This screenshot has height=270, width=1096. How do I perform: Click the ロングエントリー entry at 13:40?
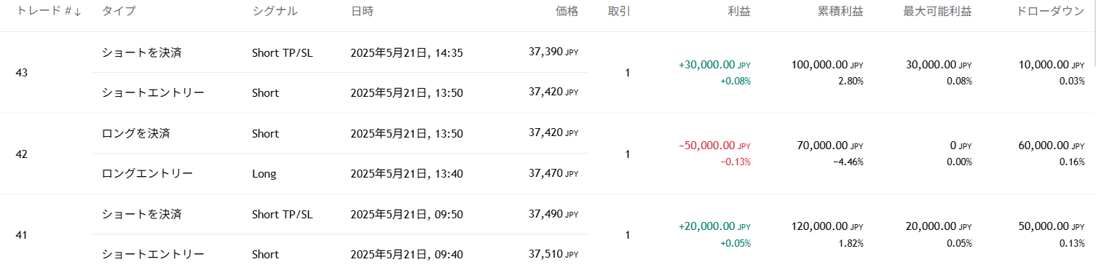[147, 174]
